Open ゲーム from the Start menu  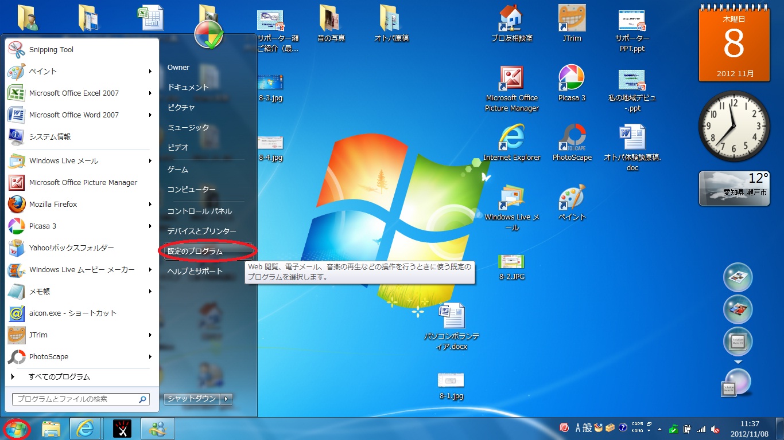pos(207,169)
